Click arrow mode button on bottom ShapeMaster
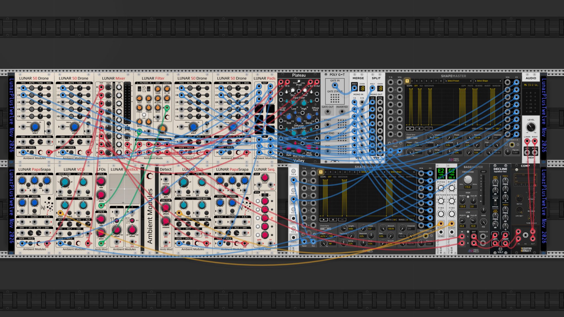Image resolution: width=564 pixels, height=317 pixels. point(342,220)
